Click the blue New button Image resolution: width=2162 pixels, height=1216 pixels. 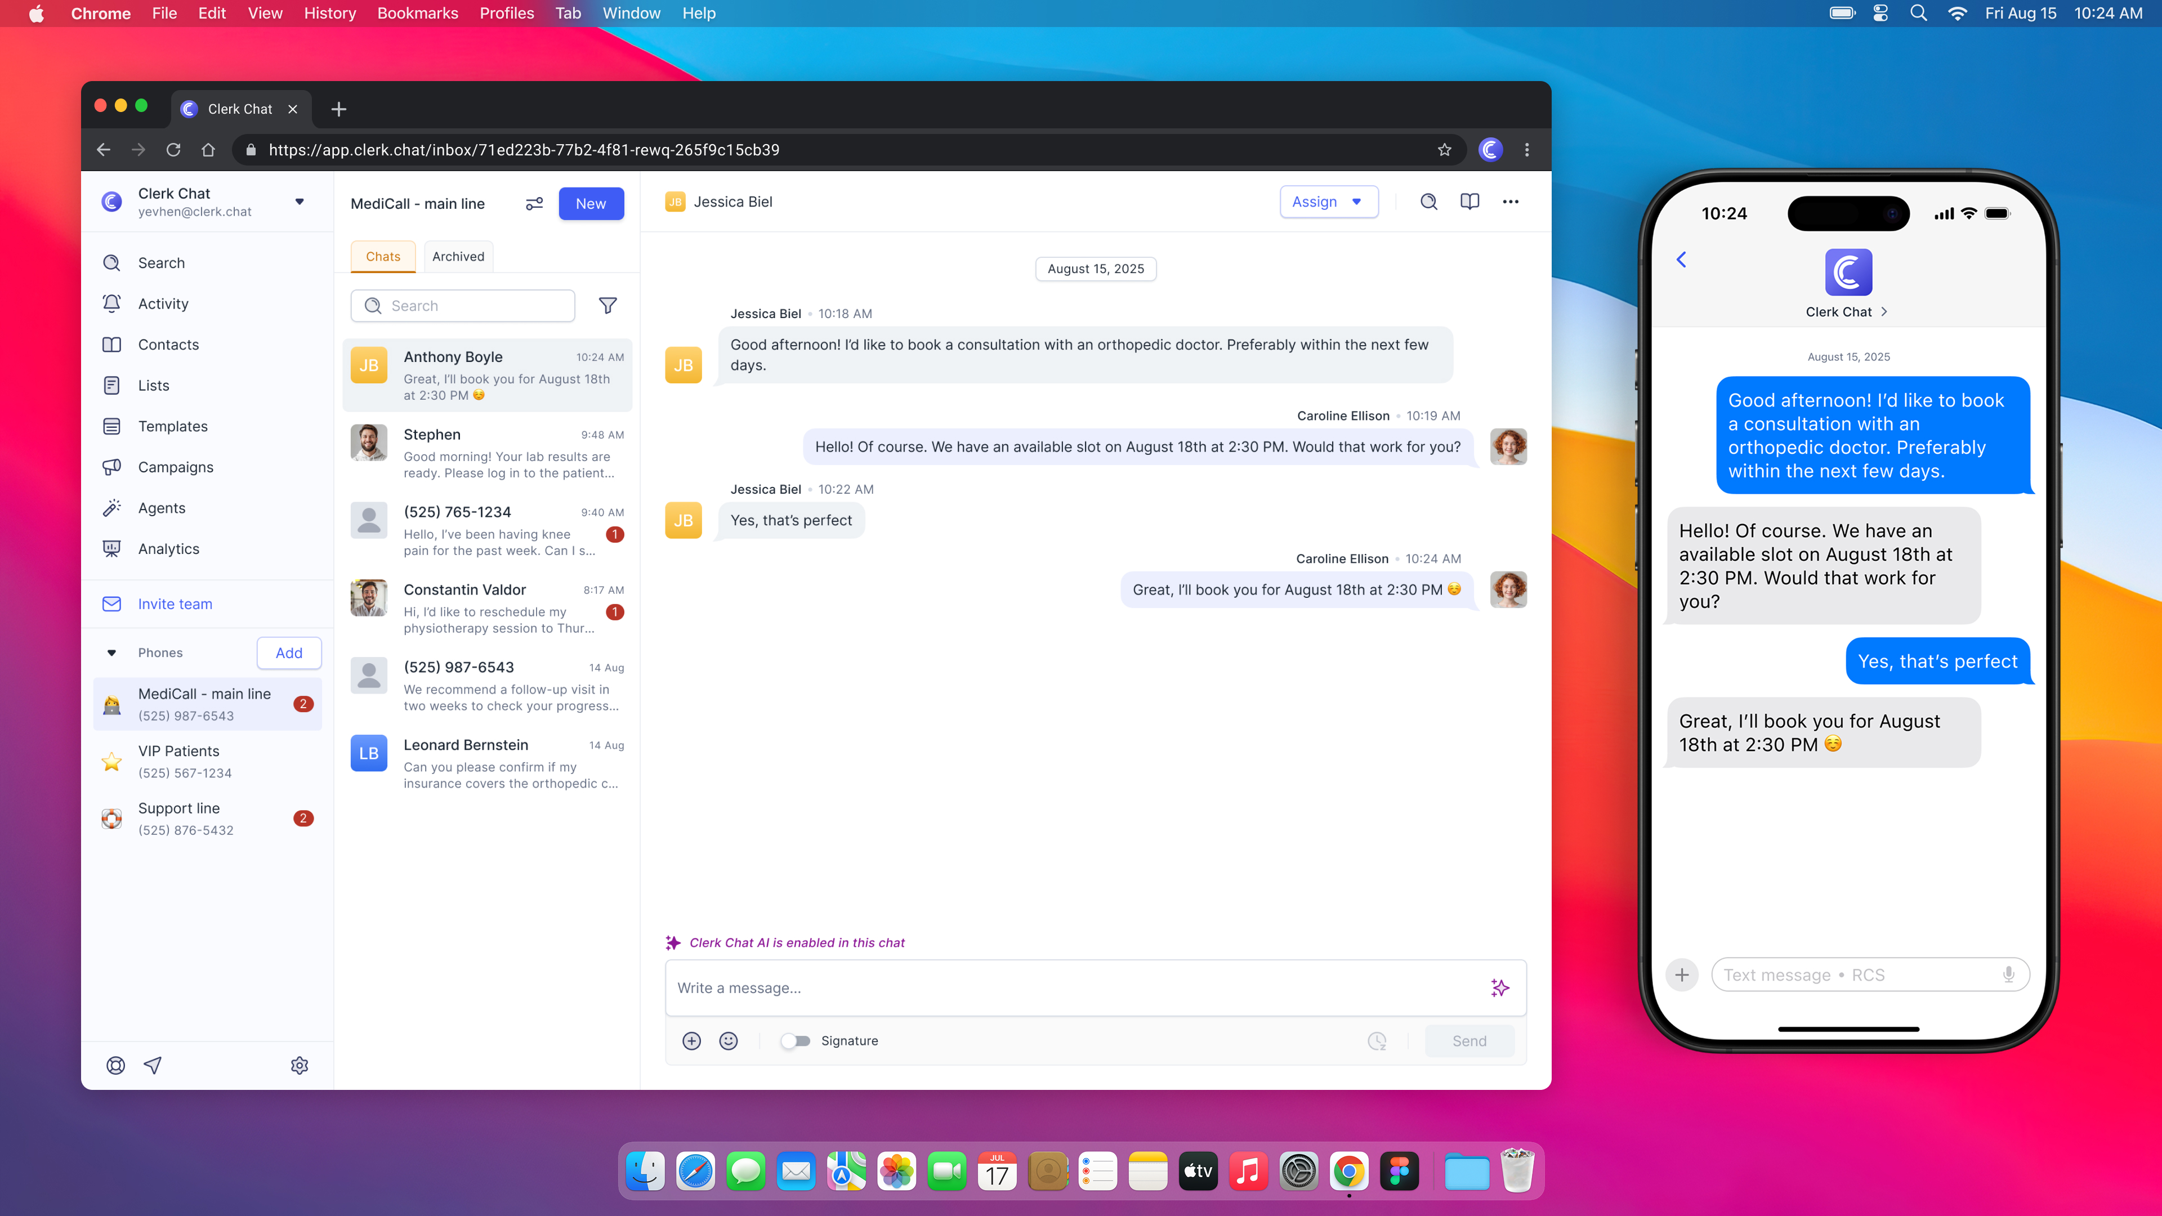tap(591, 204)
